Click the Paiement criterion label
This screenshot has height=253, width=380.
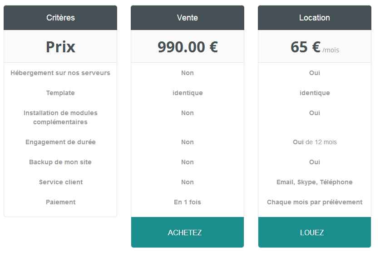60,202
